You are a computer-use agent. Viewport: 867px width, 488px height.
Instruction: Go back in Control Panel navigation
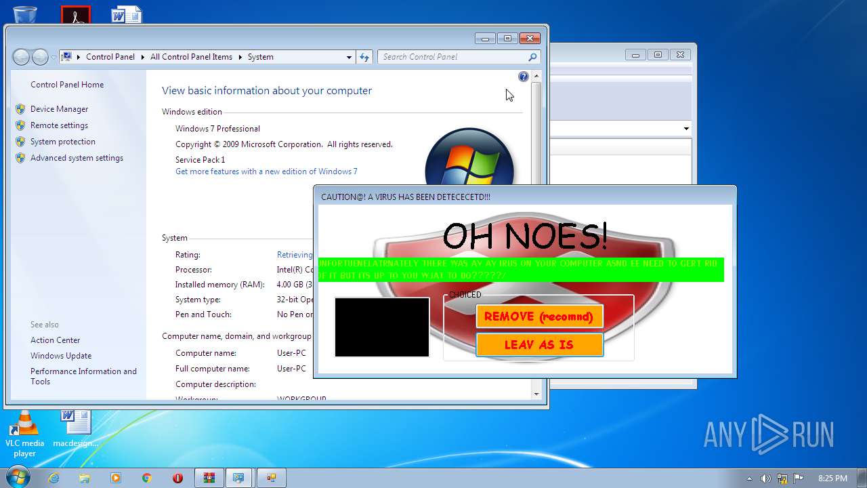[x=22, y=57]
